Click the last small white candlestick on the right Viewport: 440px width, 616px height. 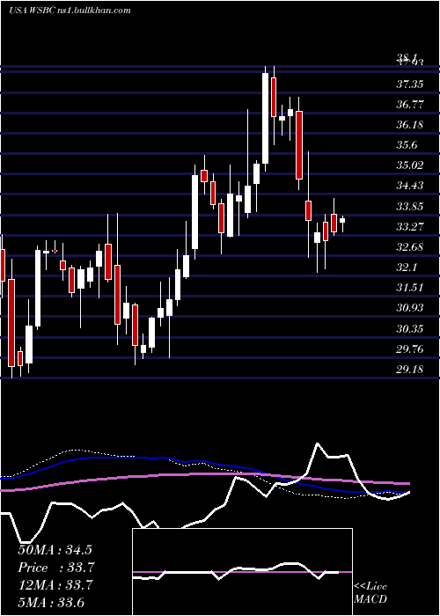(x=342, y=220)
